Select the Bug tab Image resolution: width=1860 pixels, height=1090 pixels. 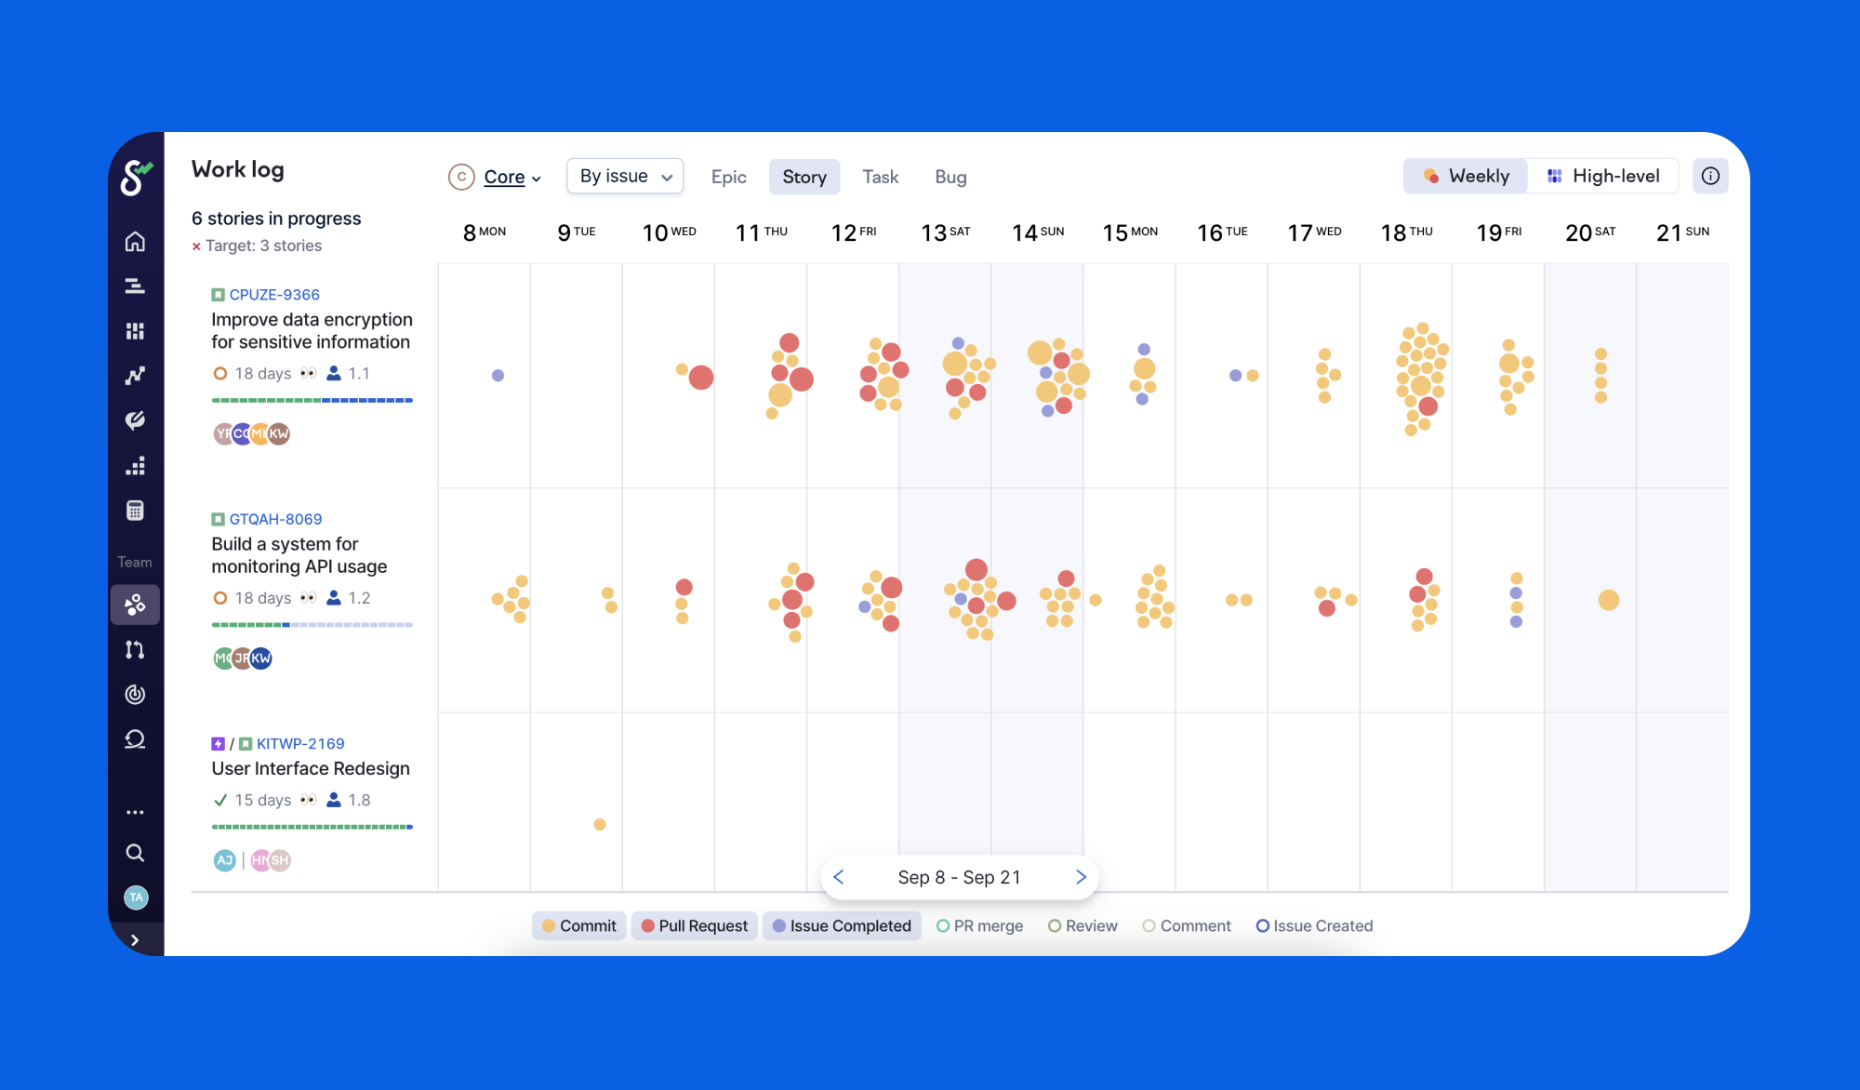pos(950,177)
